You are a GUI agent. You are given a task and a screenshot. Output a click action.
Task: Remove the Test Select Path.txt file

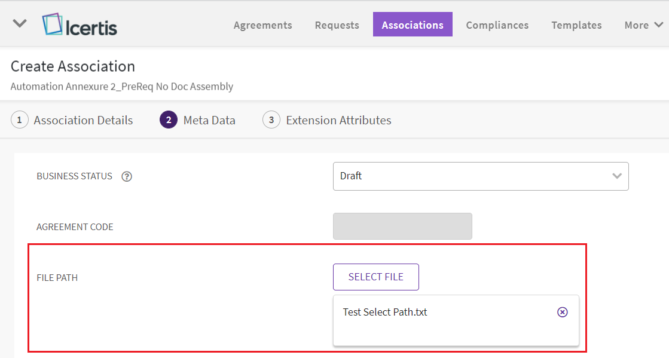(x=562, y=312)
